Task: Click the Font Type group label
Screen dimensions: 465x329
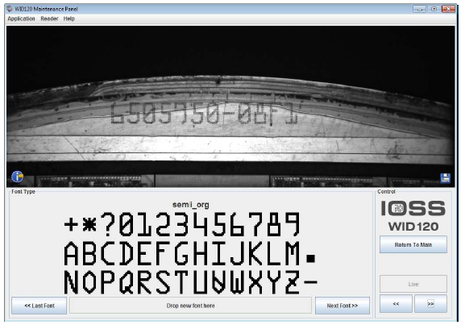Action: click(x=23, y=192)
